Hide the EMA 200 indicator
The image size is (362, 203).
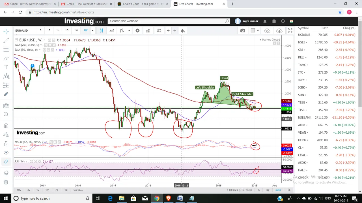pos(46,45)
